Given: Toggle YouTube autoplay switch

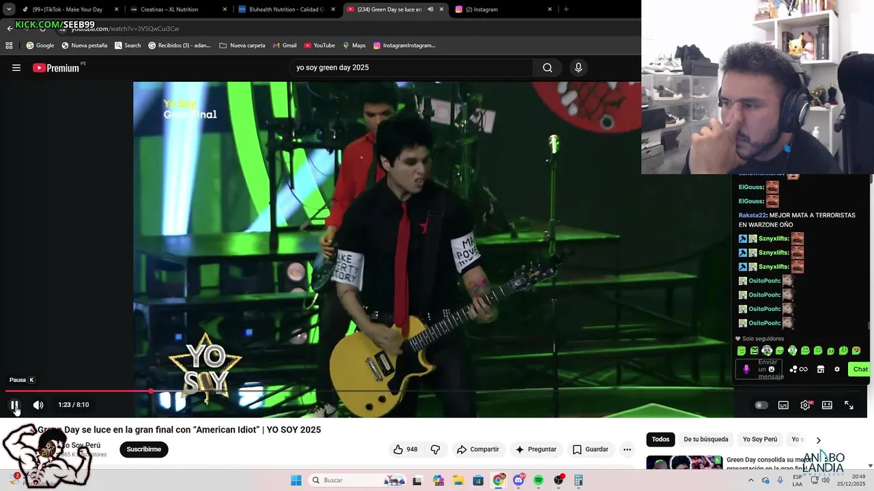Looking at the screenshot, I should point(761,405).
